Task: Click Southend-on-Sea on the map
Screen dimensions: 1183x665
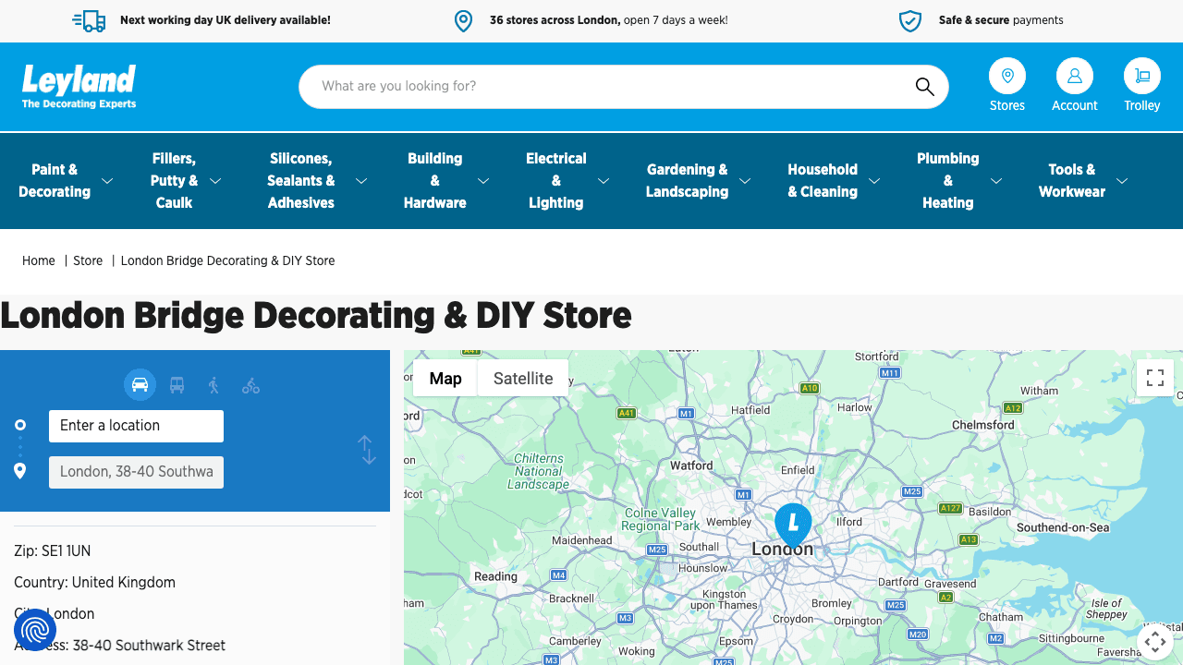Action: [1063, 527]
